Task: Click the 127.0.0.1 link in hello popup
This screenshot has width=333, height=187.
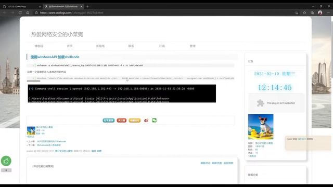Action: pyautogui.click(x=302, y=139)
